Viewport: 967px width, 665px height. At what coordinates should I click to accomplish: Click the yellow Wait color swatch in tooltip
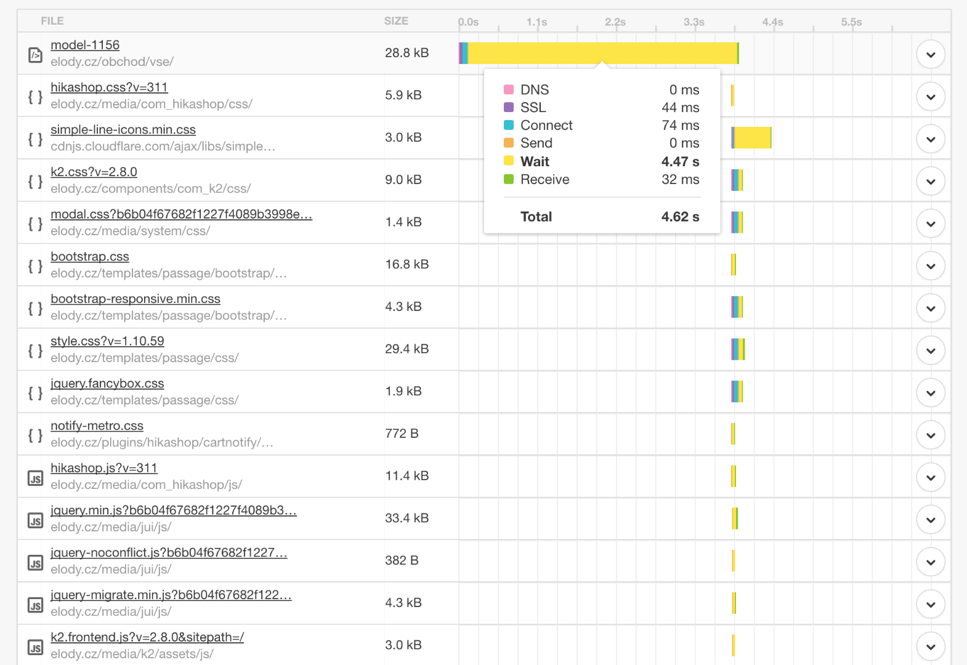pyautogui.click(x=509, y=161)
